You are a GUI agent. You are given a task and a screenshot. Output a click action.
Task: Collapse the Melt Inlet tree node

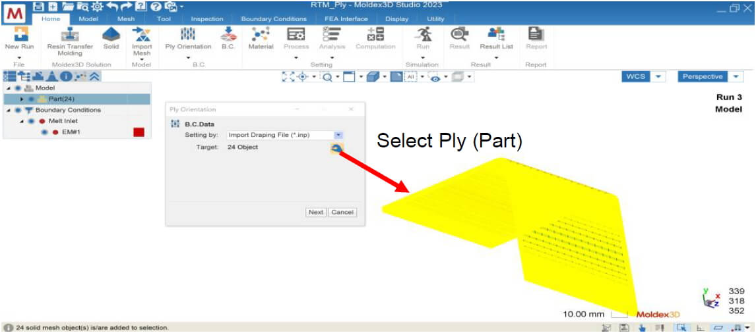(22, 121)
